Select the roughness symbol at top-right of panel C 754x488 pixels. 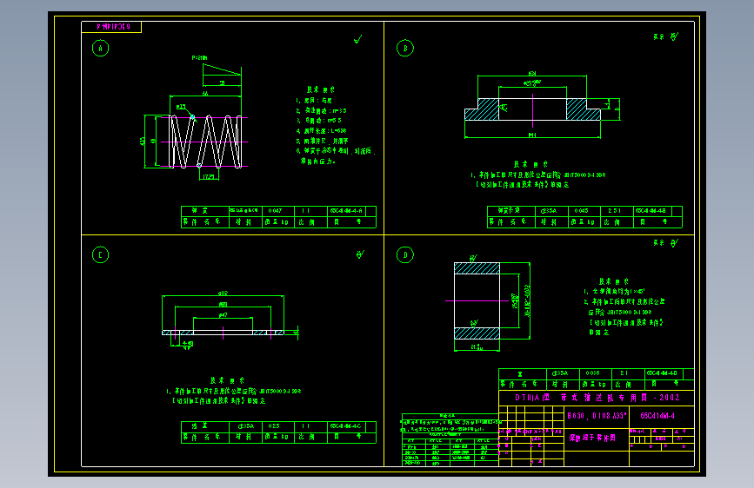point(360,254)
